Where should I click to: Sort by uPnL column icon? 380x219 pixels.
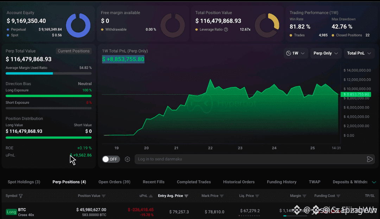pos(151,196)
